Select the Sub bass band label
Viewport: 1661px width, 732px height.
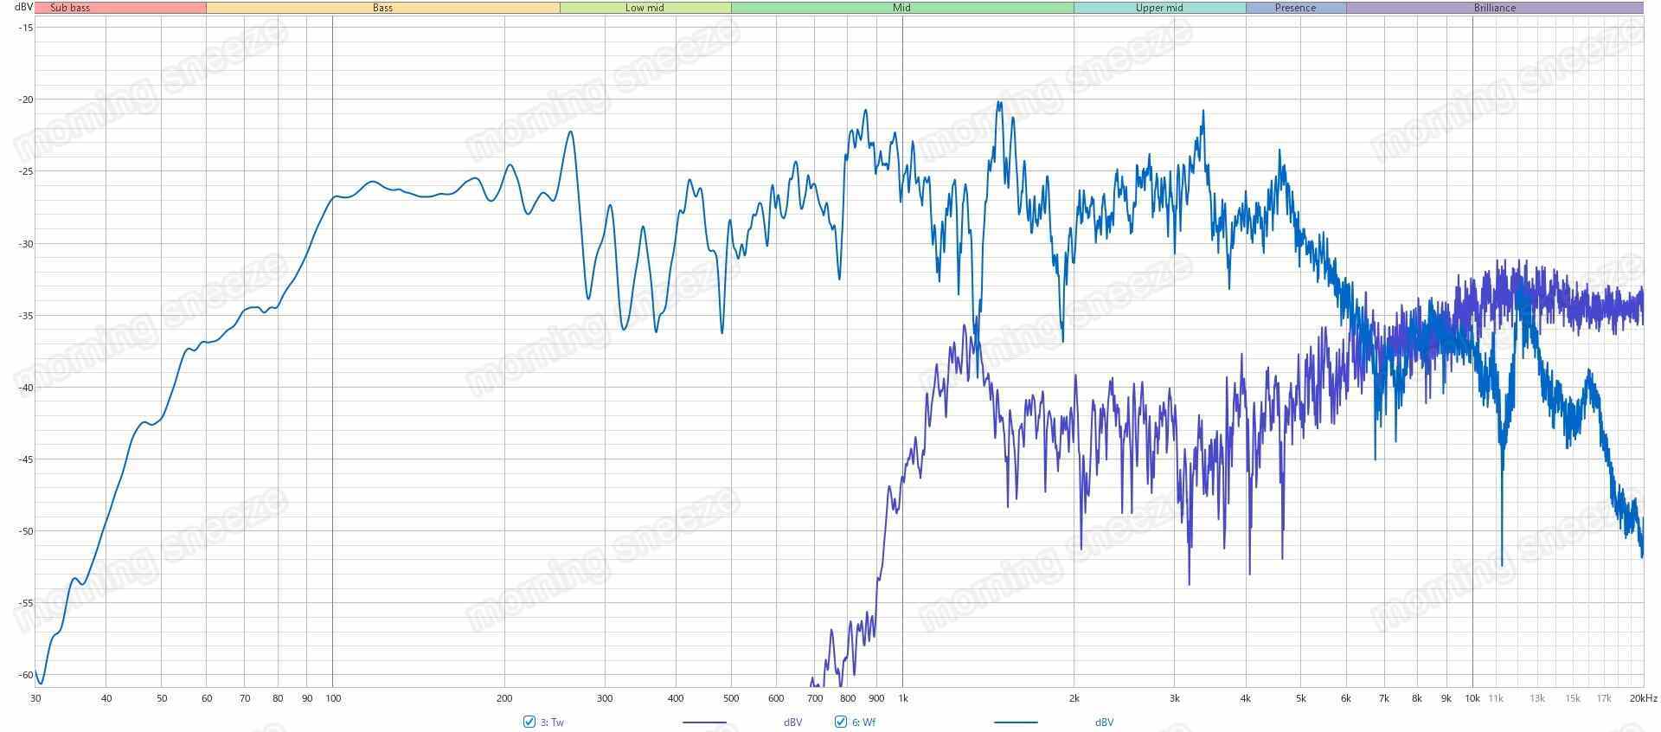[x=70, y=8]
